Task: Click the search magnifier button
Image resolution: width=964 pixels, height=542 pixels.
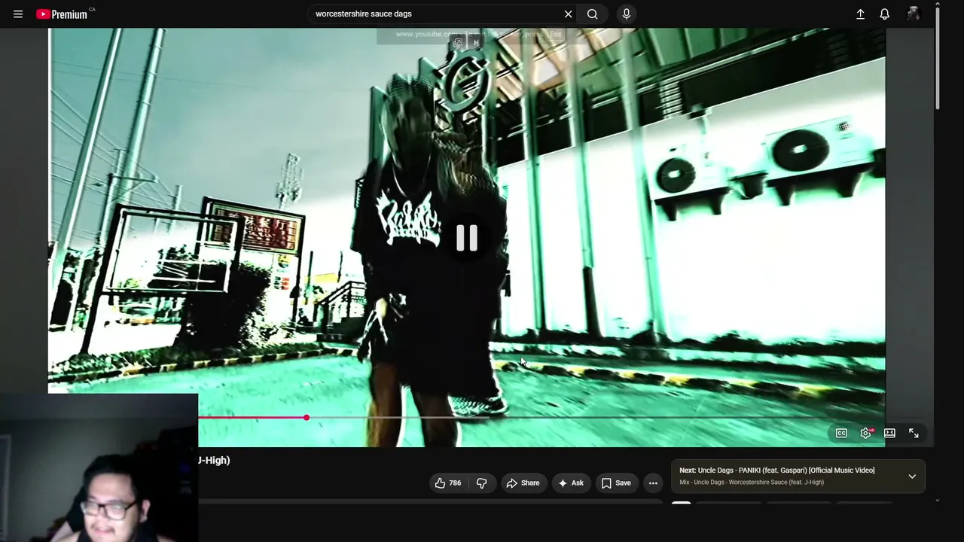Action: click(x=593, y=14)
